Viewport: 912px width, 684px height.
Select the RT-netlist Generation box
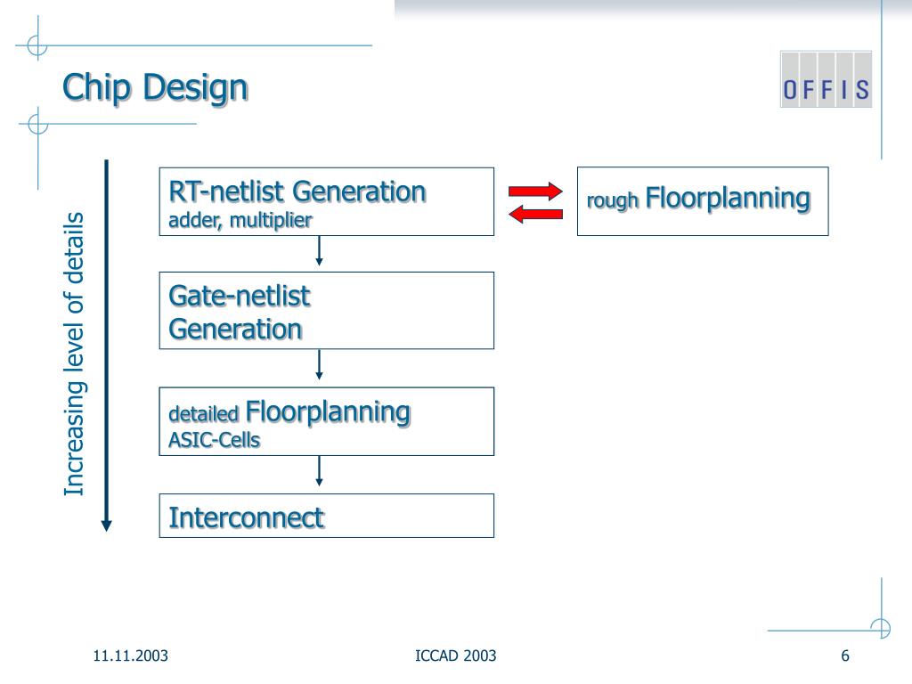(x=326, y=202)
